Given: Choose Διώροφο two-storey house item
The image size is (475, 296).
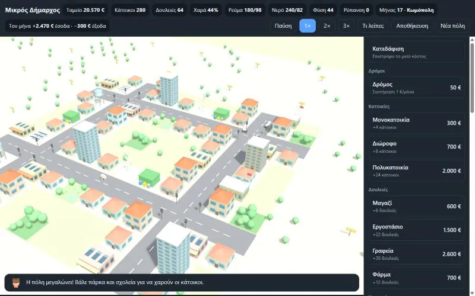Looking at the screenshot, I should point(416,147).
